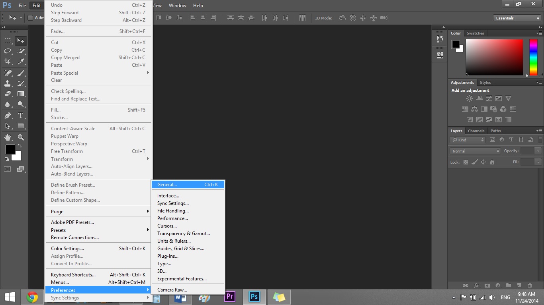This screenshot has height=305, width=544.
Task: Select the Clone Stamp tool
Action: [x=8, y=83]
